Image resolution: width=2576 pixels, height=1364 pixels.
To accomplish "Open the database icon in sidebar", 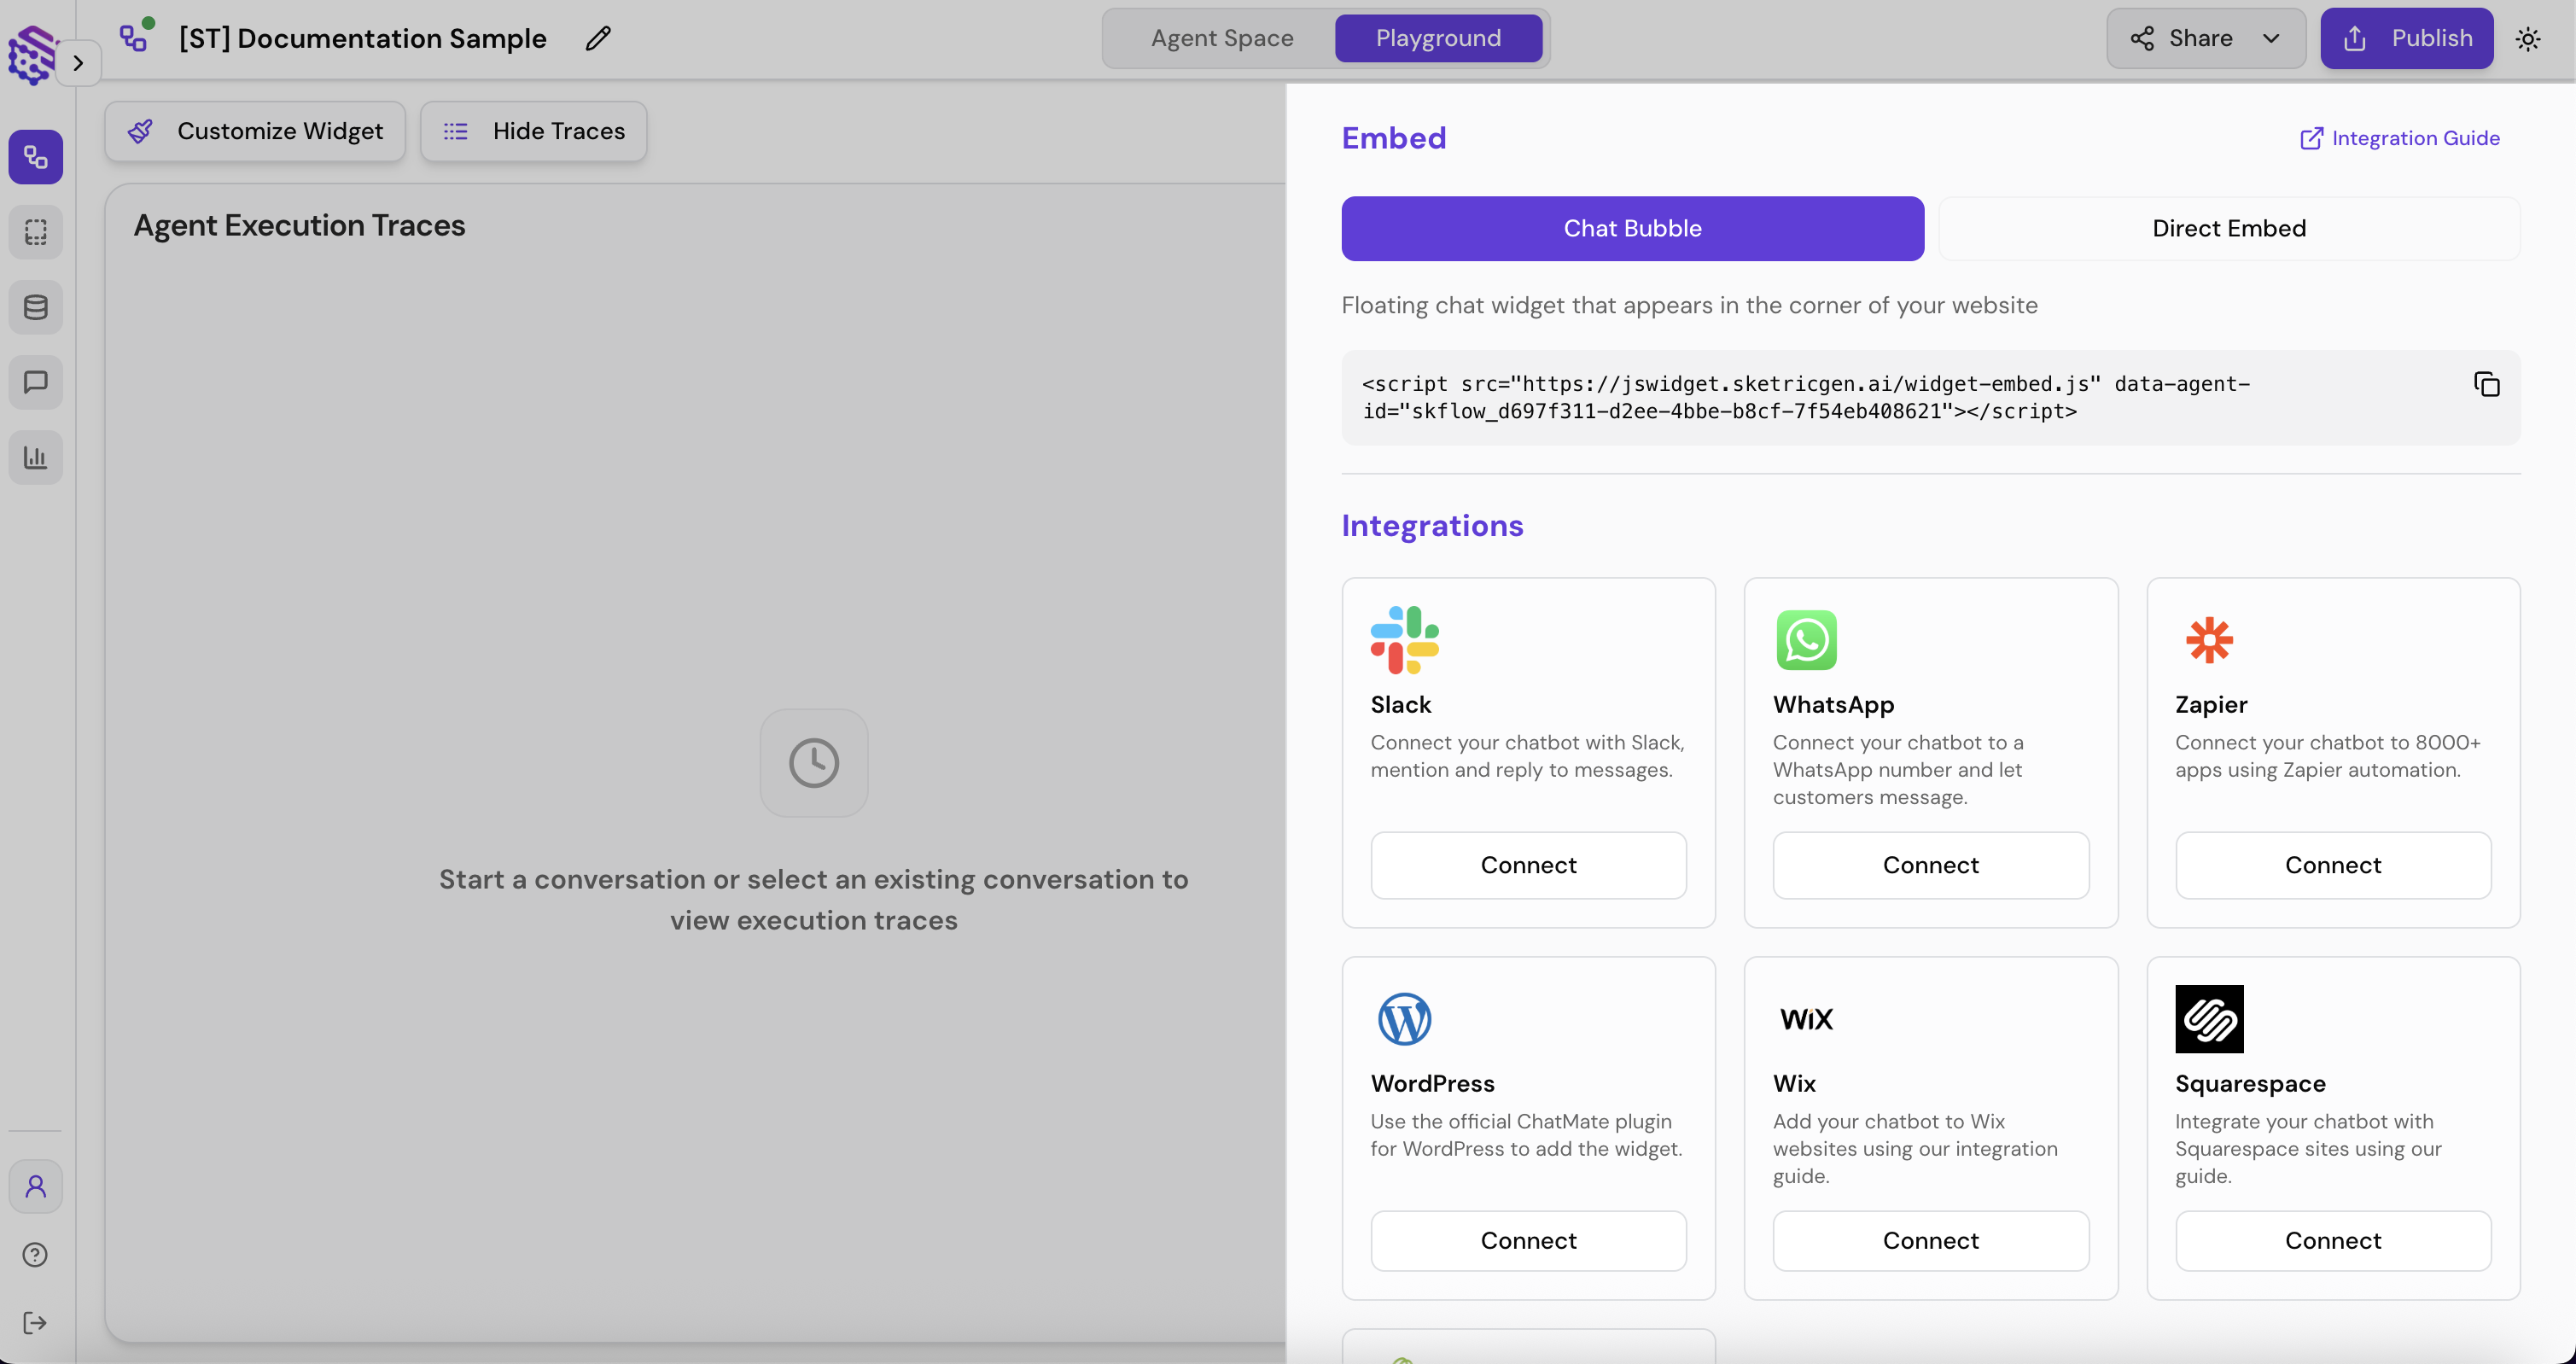I will tap(36, 307).
